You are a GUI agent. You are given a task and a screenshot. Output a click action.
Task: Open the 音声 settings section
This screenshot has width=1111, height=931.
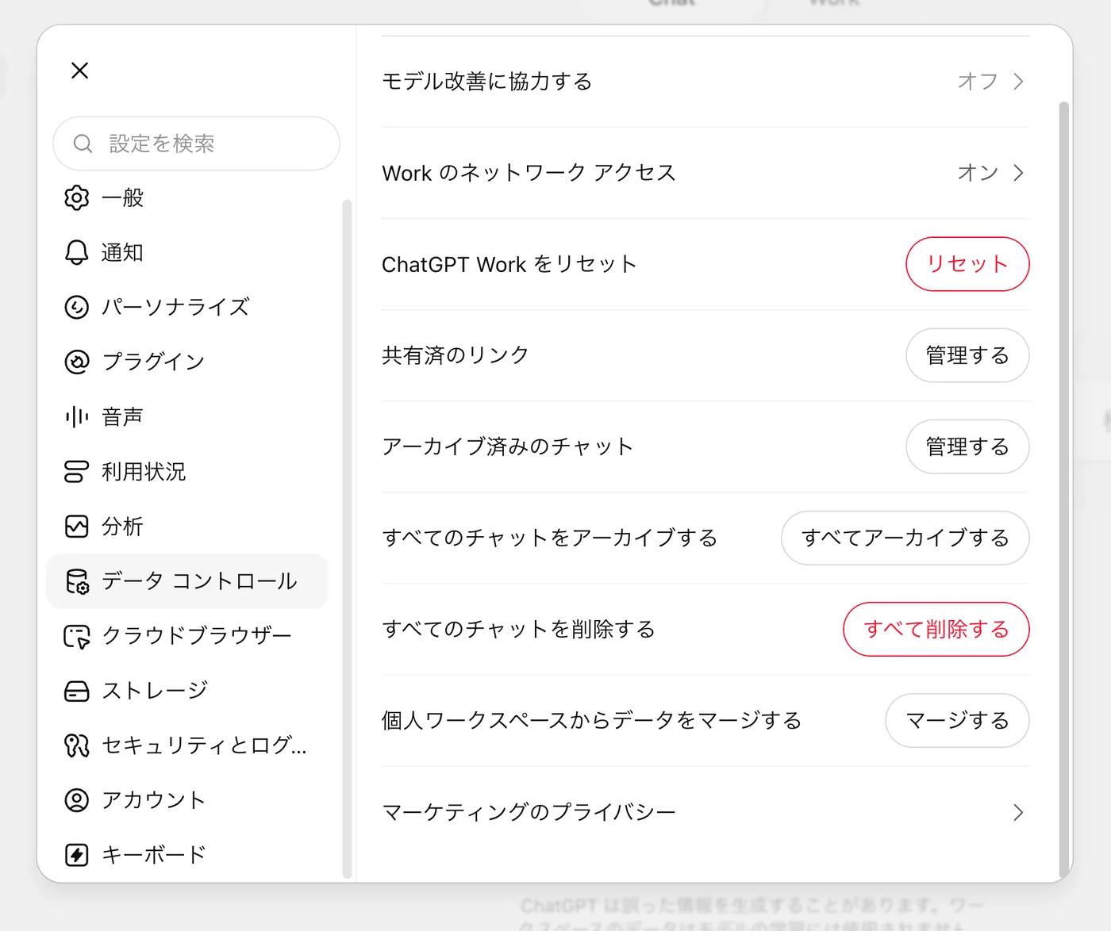point(187,416)
